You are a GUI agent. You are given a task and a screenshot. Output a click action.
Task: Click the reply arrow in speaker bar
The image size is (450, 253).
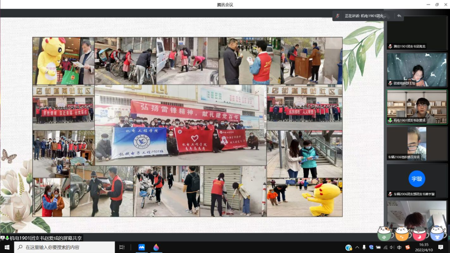click(x=399, y=16)
